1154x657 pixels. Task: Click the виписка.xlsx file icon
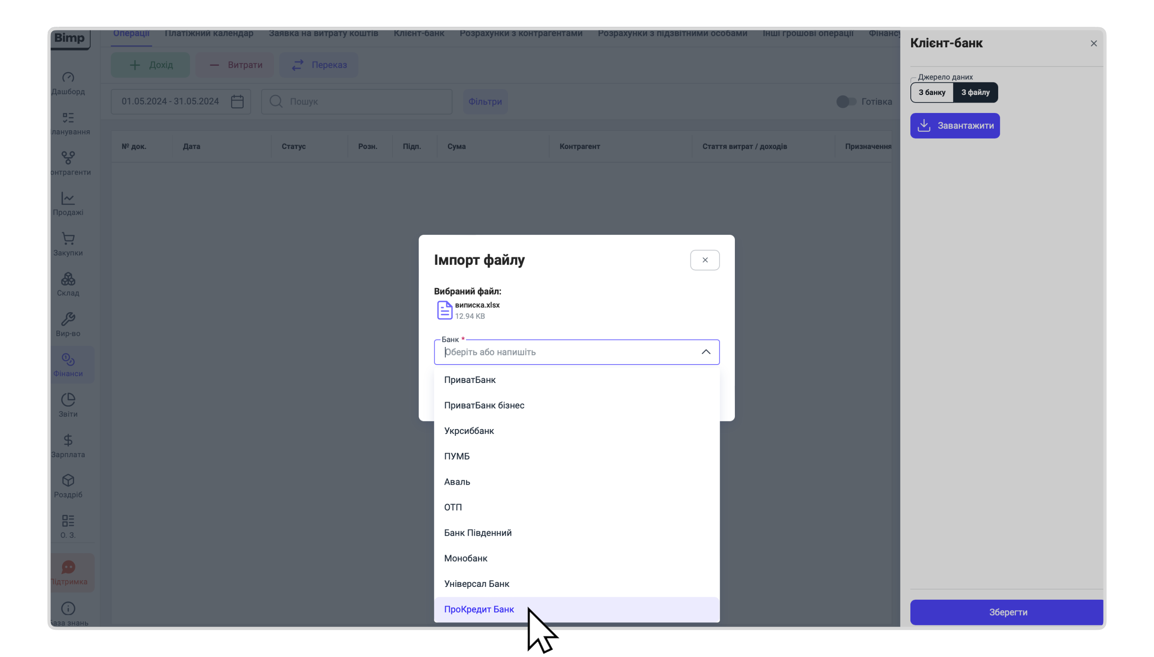click(444, 310)
